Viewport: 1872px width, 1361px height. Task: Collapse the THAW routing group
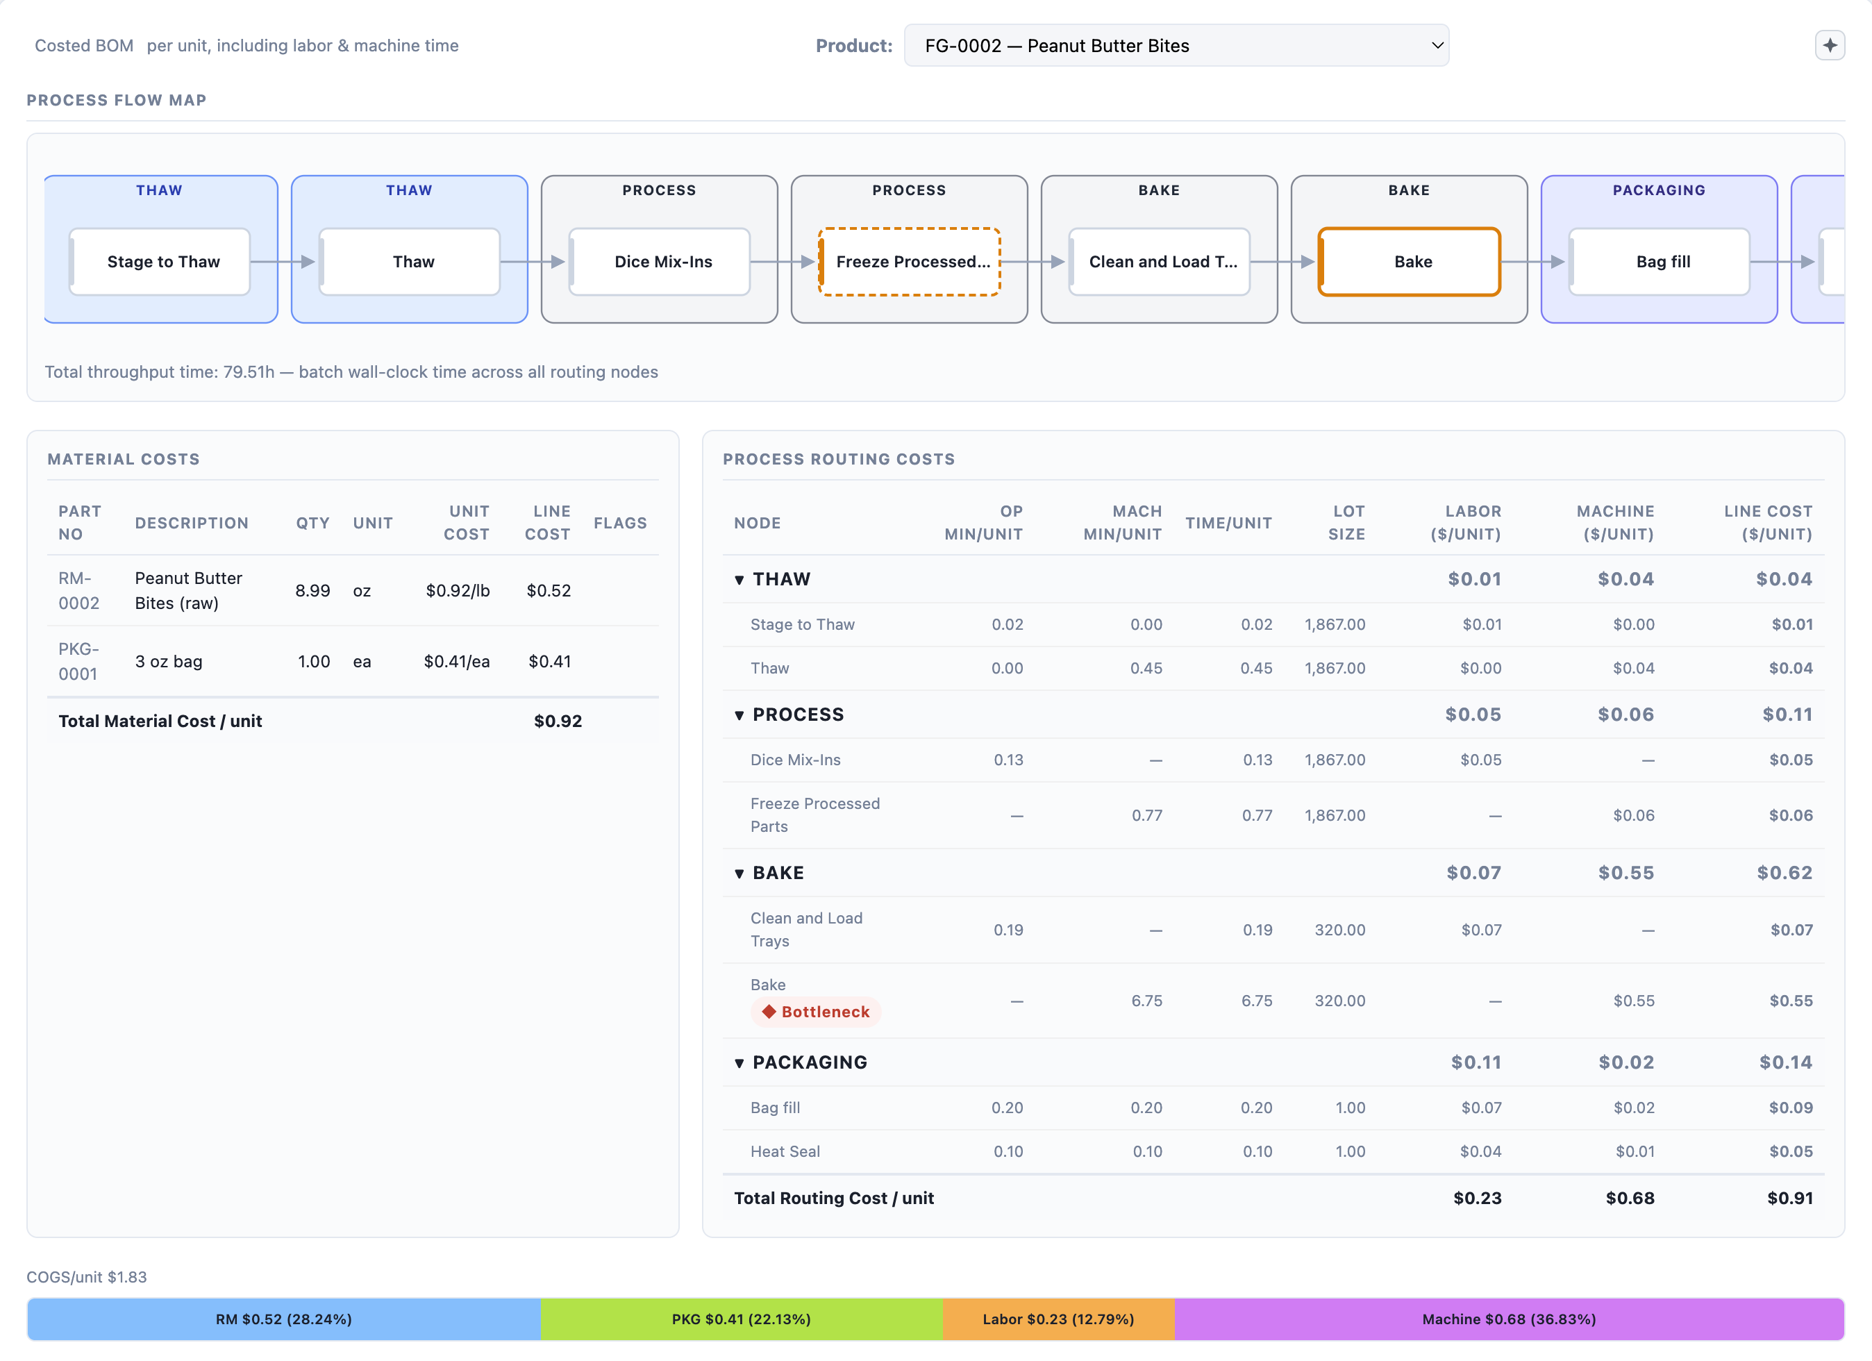point(739,579)
